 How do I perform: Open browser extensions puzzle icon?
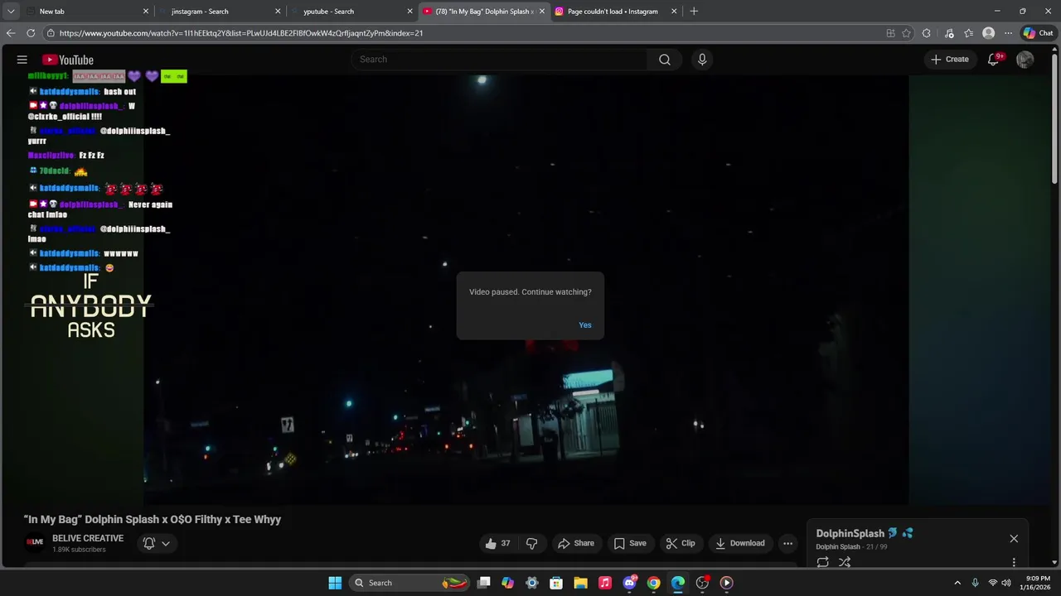927,33
